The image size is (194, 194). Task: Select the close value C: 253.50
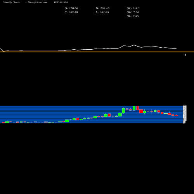point(71,12)
